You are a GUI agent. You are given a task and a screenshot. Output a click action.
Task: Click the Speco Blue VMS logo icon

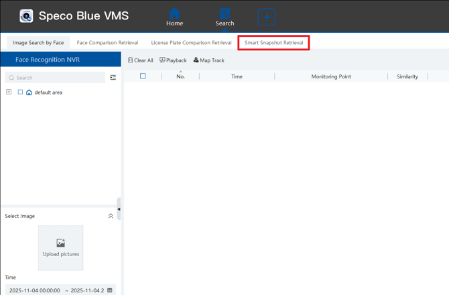point(26,16)
